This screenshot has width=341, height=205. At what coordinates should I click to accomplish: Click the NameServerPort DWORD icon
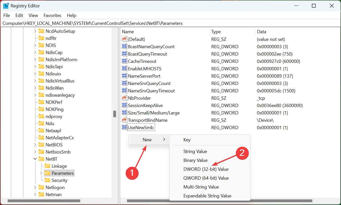124,76
